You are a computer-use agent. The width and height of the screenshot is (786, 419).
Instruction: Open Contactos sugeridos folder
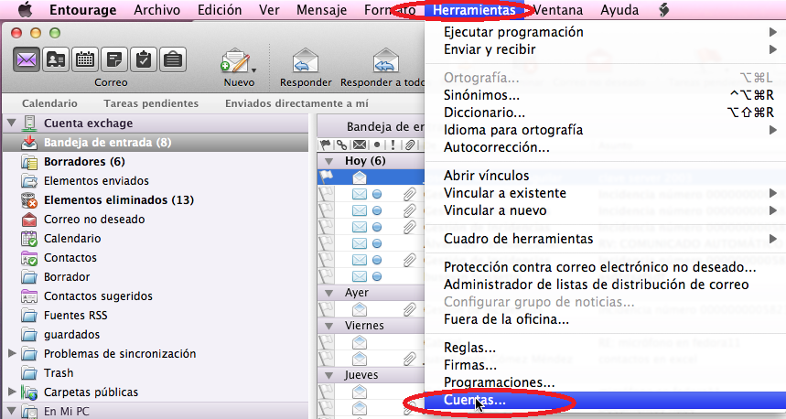click(98, 295)
